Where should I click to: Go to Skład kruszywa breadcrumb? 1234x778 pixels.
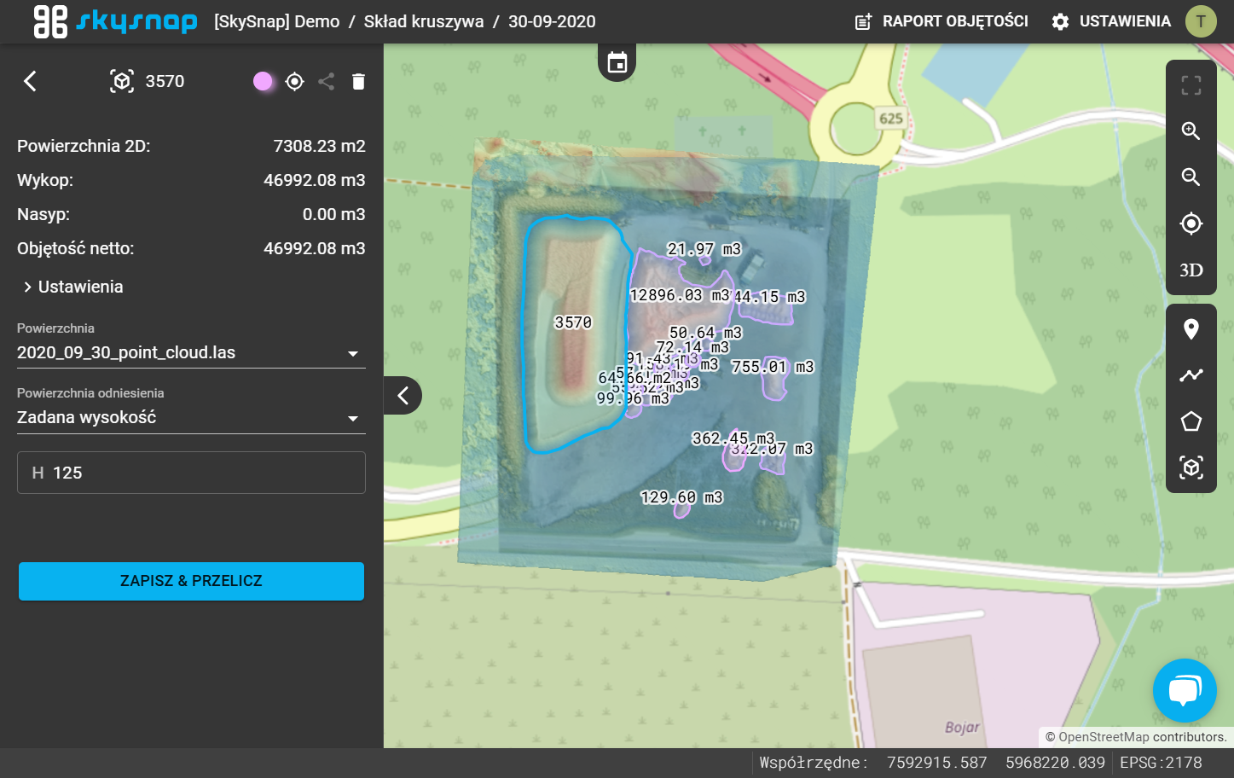point(424,21)
